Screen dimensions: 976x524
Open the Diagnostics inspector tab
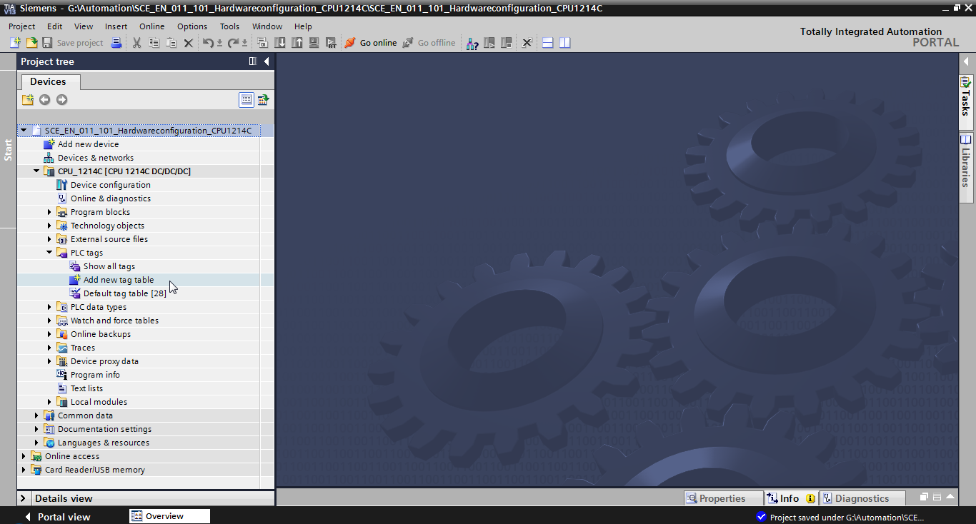click(862, 498)
